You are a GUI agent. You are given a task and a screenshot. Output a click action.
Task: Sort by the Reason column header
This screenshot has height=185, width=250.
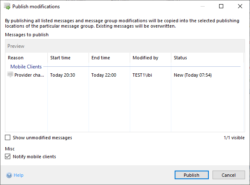16,58
